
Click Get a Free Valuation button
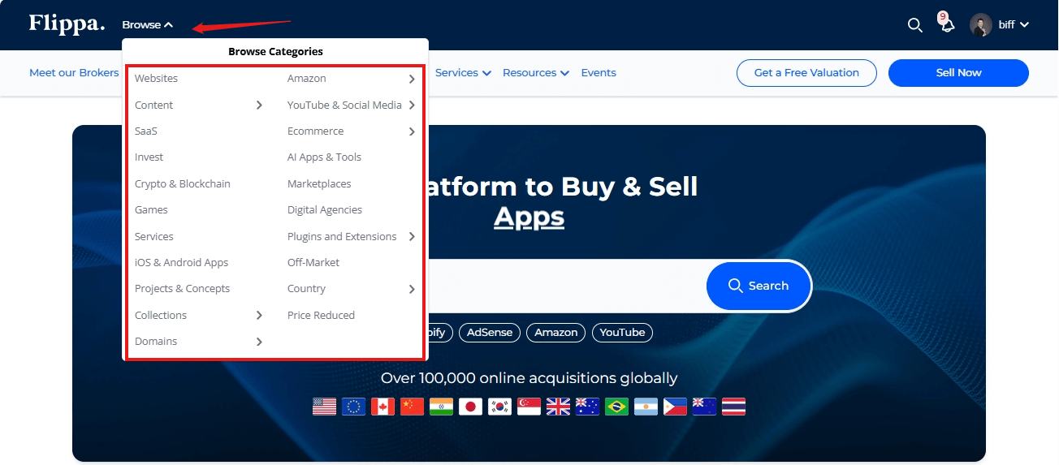(806, 73)
